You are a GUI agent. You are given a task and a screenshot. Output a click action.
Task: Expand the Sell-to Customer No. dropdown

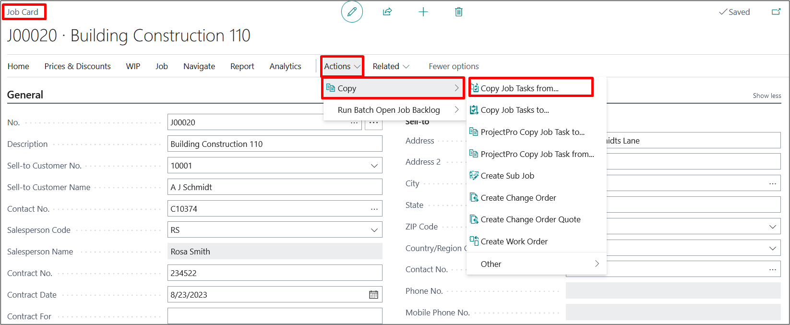374,166
